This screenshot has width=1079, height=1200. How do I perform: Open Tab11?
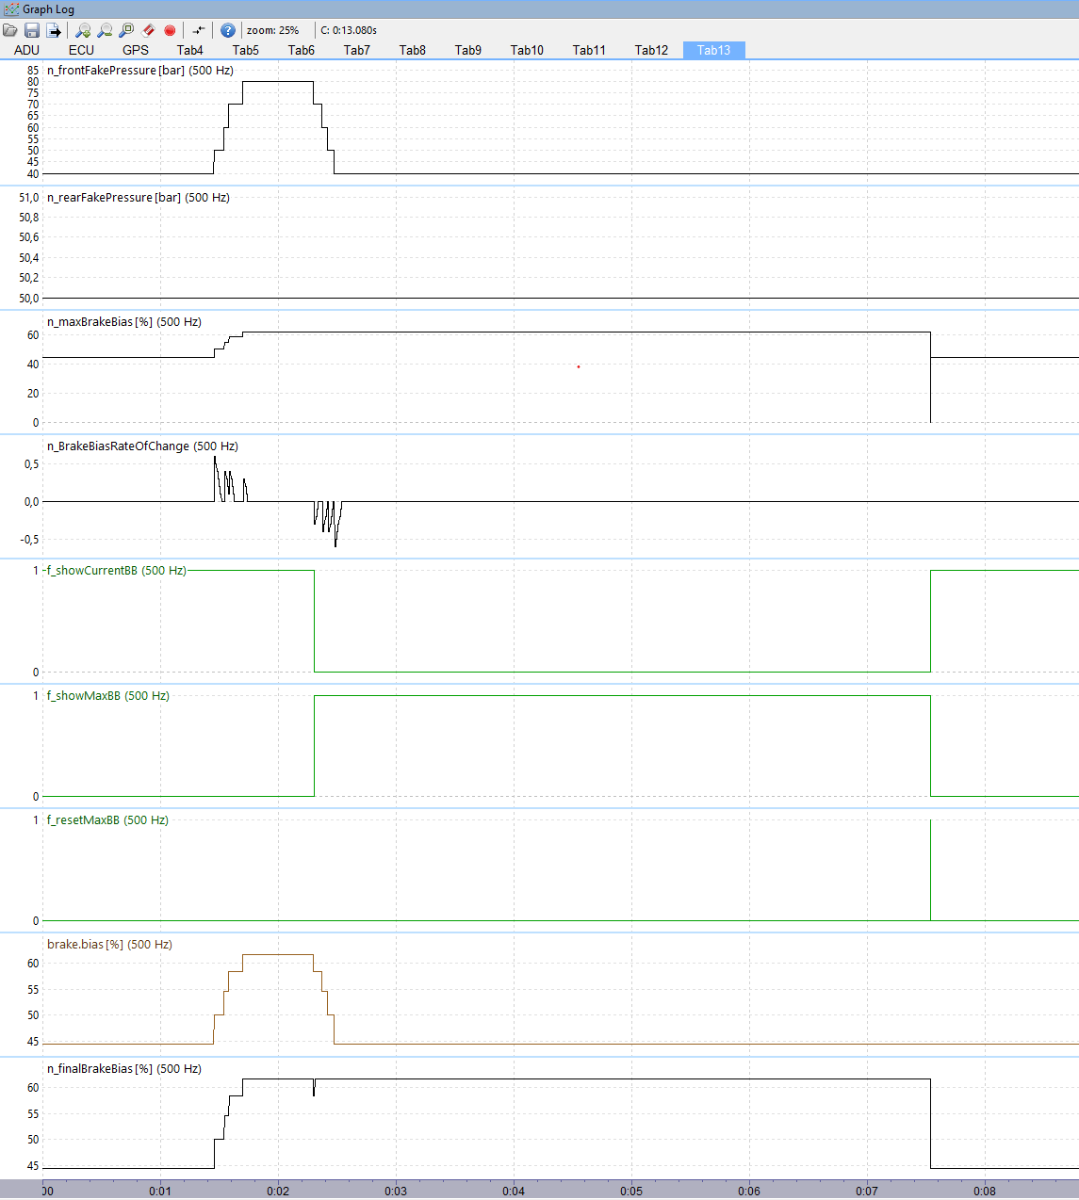pos(589,50)
